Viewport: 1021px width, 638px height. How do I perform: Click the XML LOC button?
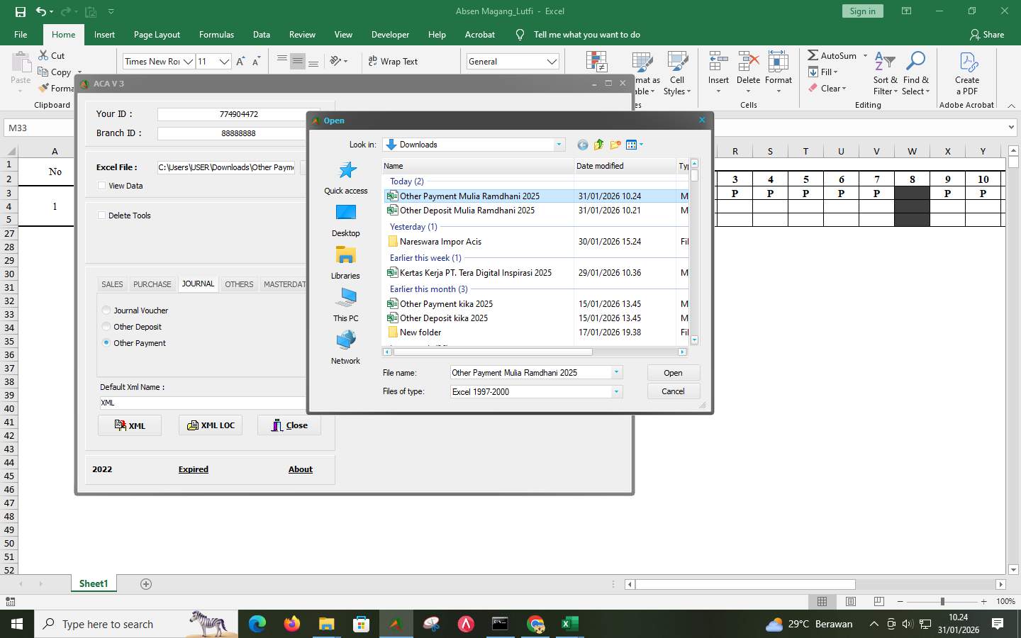coord(210,425)
